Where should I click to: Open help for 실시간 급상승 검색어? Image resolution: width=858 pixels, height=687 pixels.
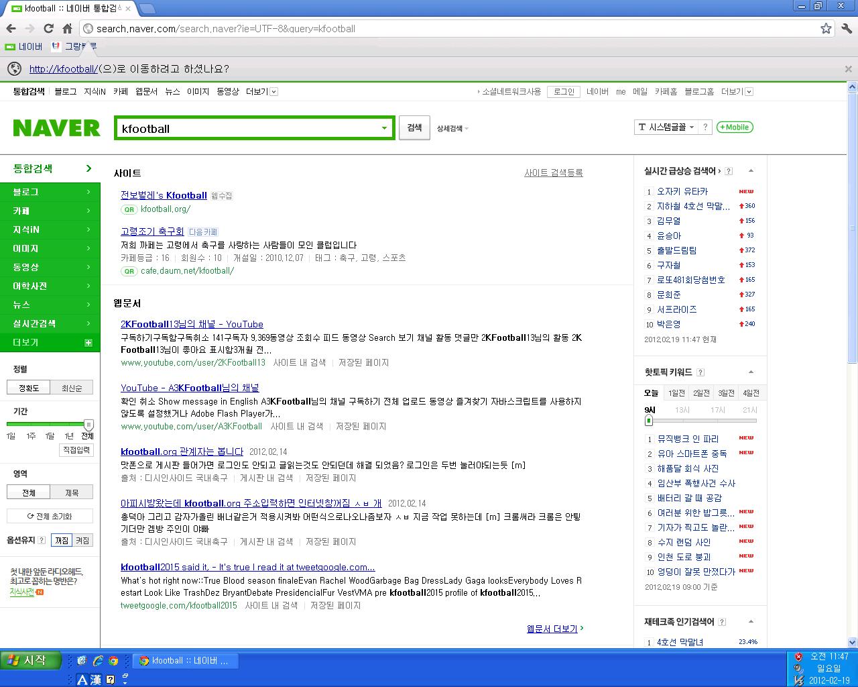click(x=729, y=171)
